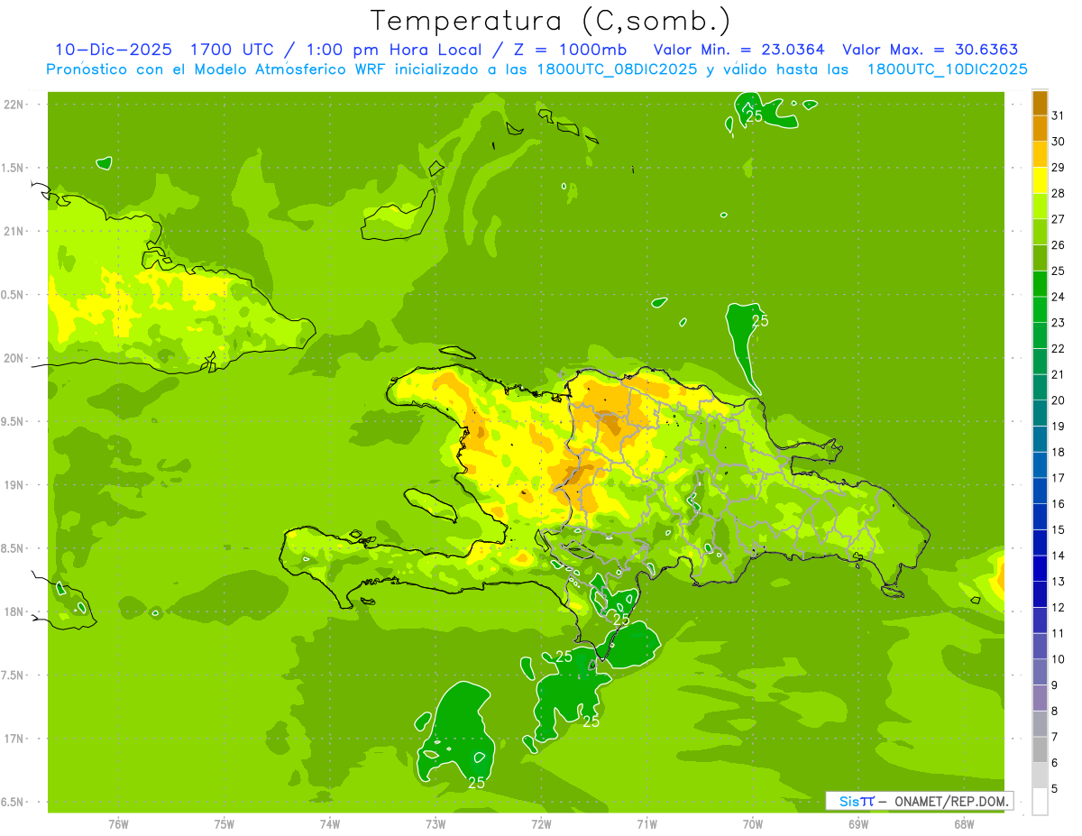Pick the purple legend band between 9 and 10
Image resolution: width=1082 pixels, height=836 pixels.
[1040, 673]
